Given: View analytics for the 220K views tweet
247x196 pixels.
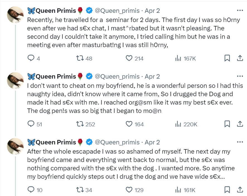Looking at the screenshot, I should point(178,124).
